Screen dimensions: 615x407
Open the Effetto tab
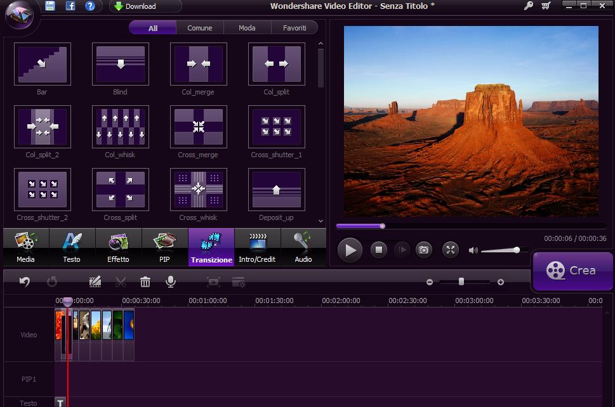[118, 247]
